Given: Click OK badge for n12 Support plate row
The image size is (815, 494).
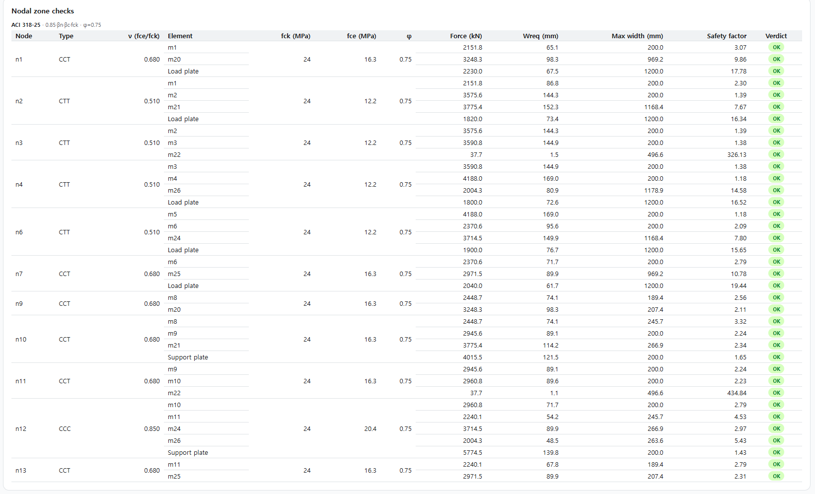Looking at the screenshot, I should (x=776, y=452).
